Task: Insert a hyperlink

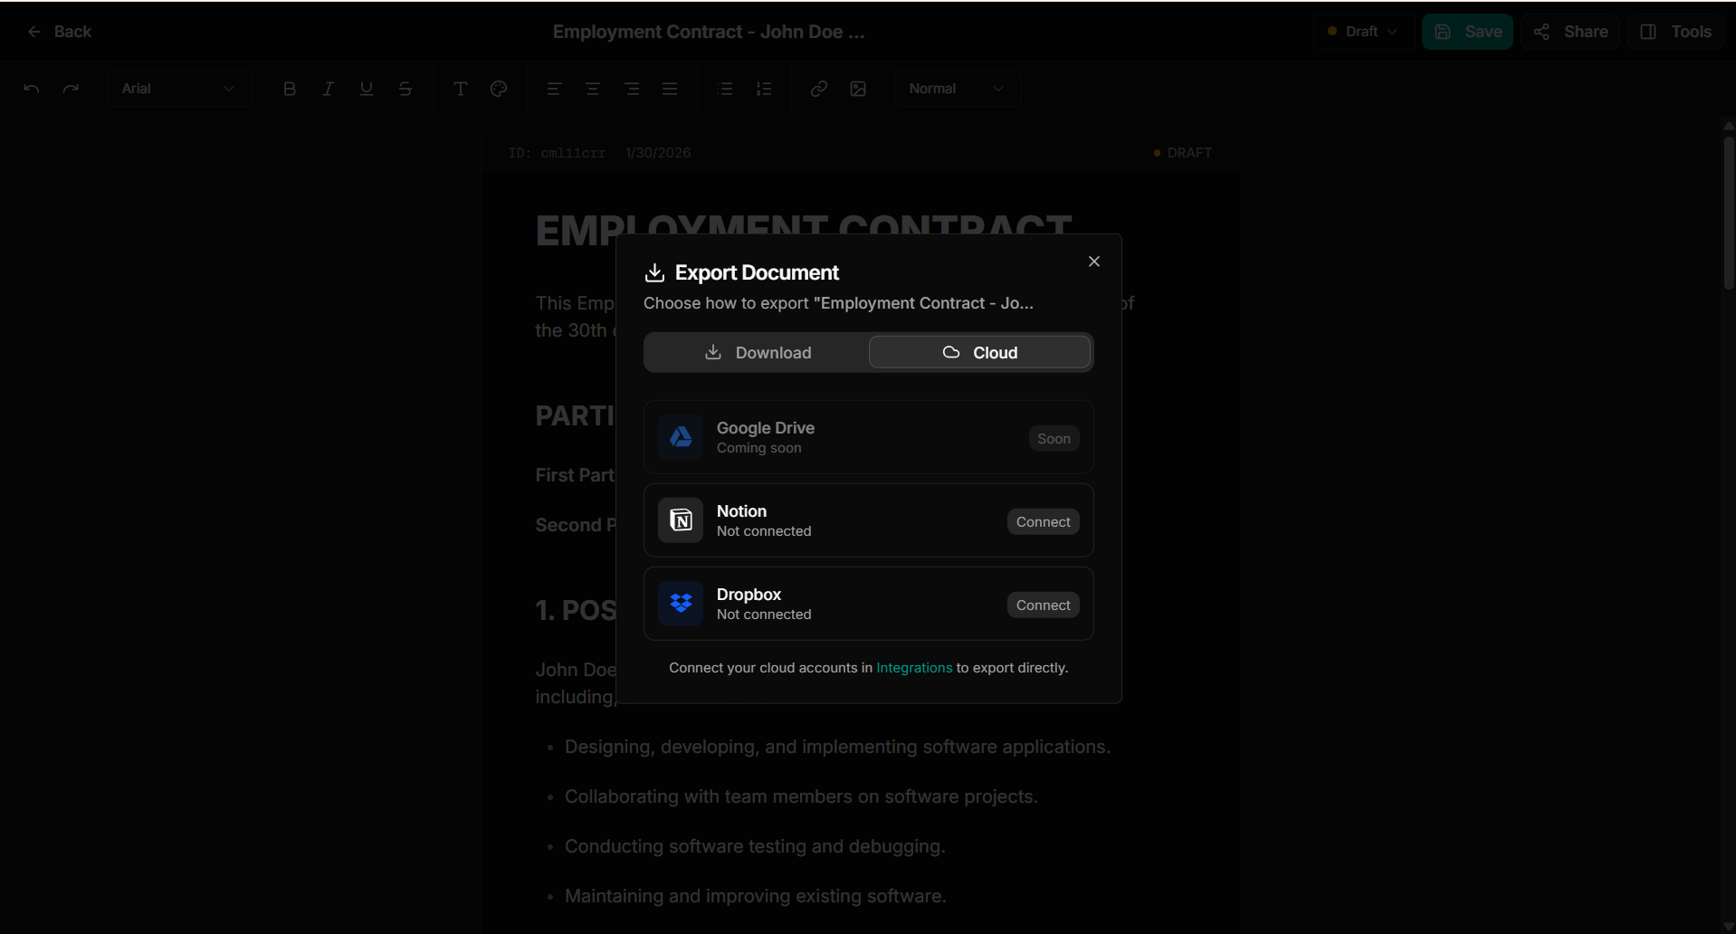Action: pyautogui.click(x=819, y=89)
